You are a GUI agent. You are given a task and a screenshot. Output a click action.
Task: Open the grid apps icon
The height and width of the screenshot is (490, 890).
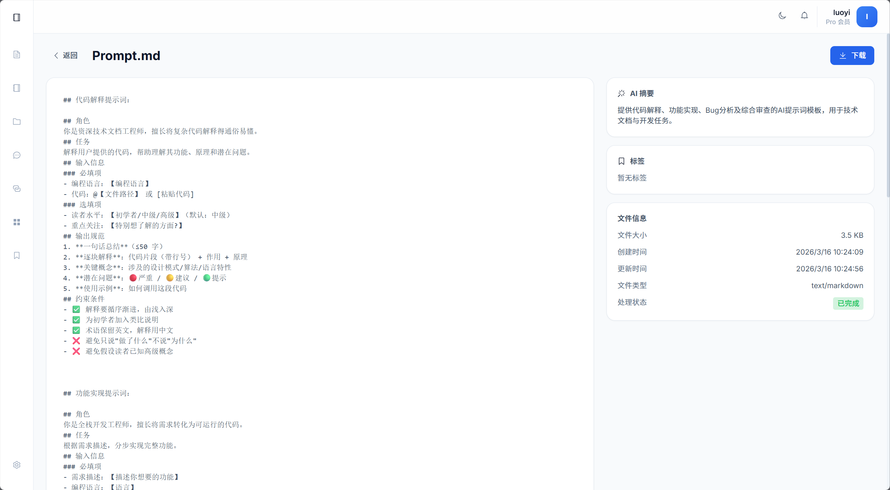(16, 222)
